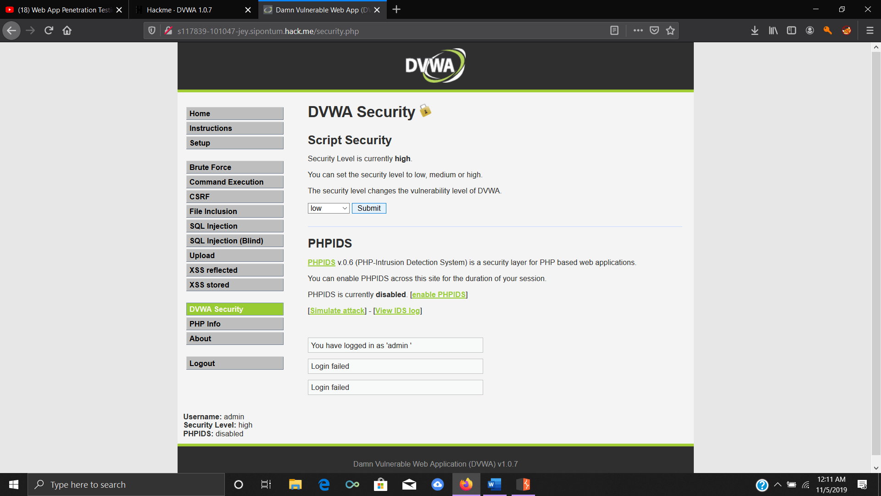Reload the current page

[49, 31]
